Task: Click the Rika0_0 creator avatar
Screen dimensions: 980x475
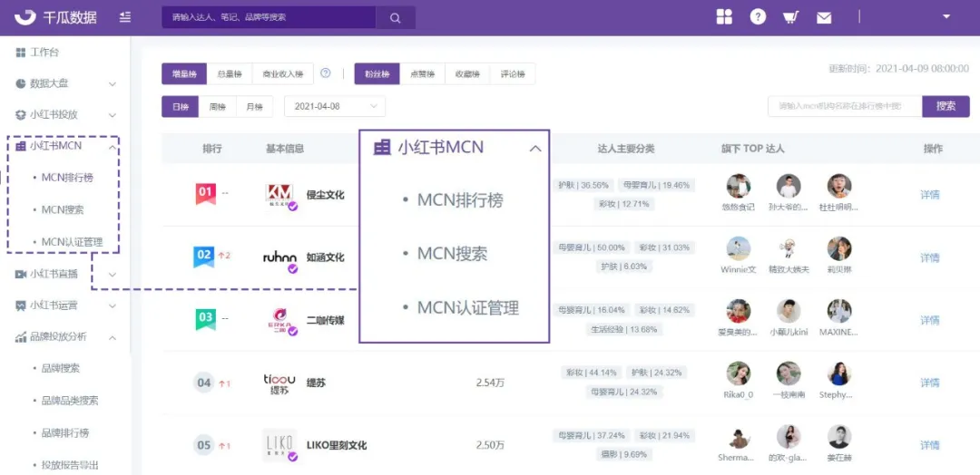Action: pos(738,373)
